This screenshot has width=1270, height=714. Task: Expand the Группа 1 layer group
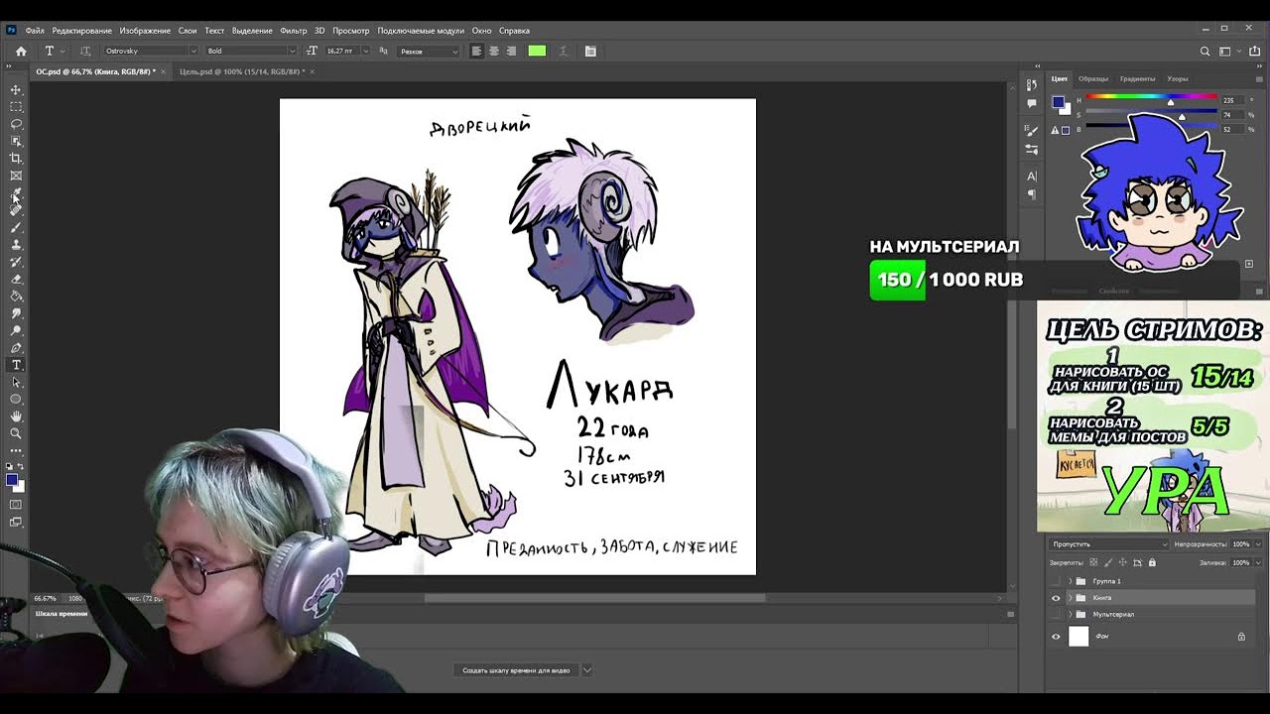1070,581
